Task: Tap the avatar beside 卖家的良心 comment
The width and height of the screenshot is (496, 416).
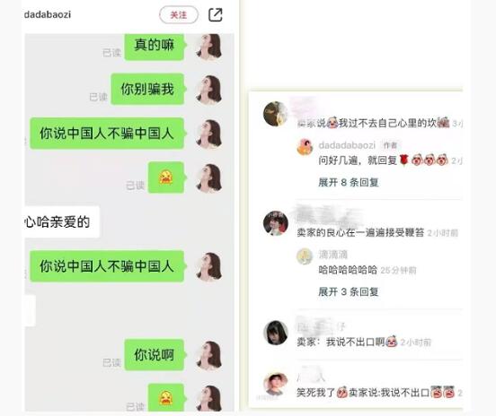Action: click(x=276, y=223)
